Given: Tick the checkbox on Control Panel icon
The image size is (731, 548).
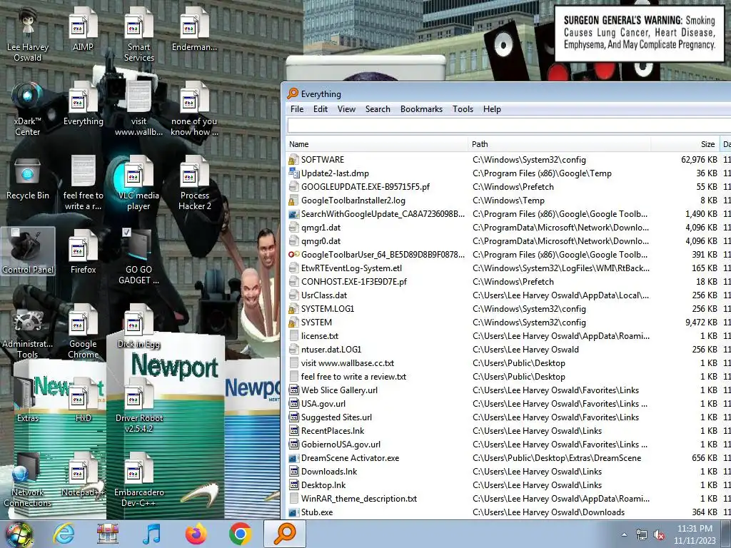Looking at the screenshot, I should click(16, 232).
